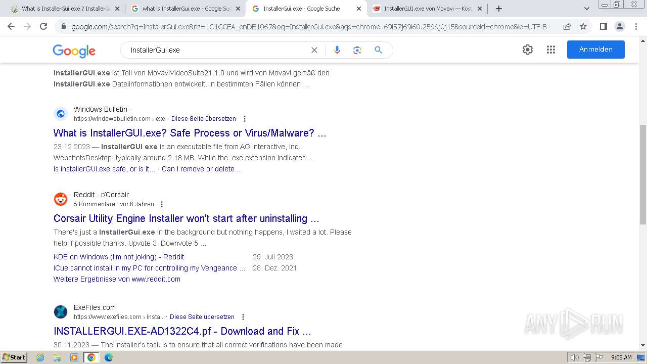Submit search with magnifying glass icon

tap(378, 50)
